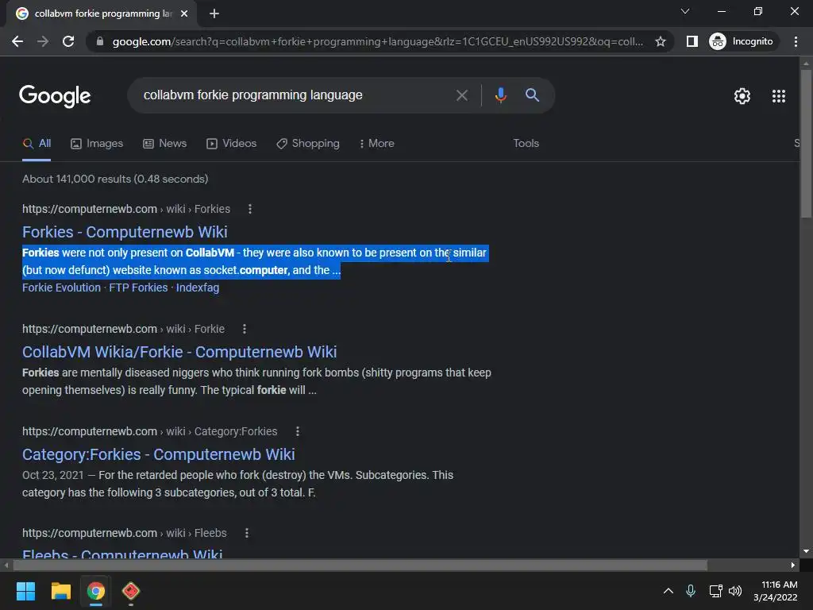Open the red diamond app in the taskbar

(x=131, y=591)
